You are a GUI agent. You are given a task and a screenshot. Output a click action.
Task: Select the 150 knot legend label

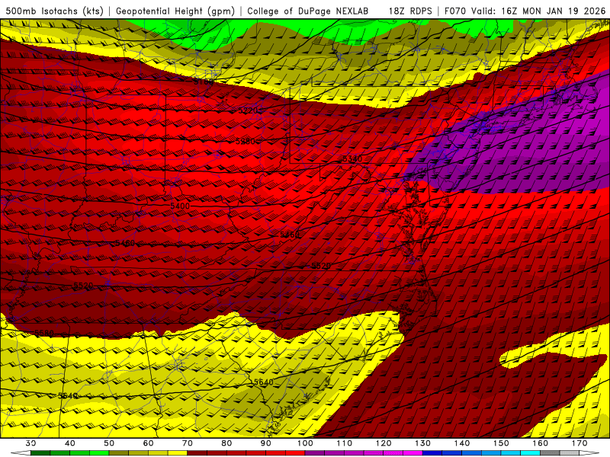coord(501,443)
